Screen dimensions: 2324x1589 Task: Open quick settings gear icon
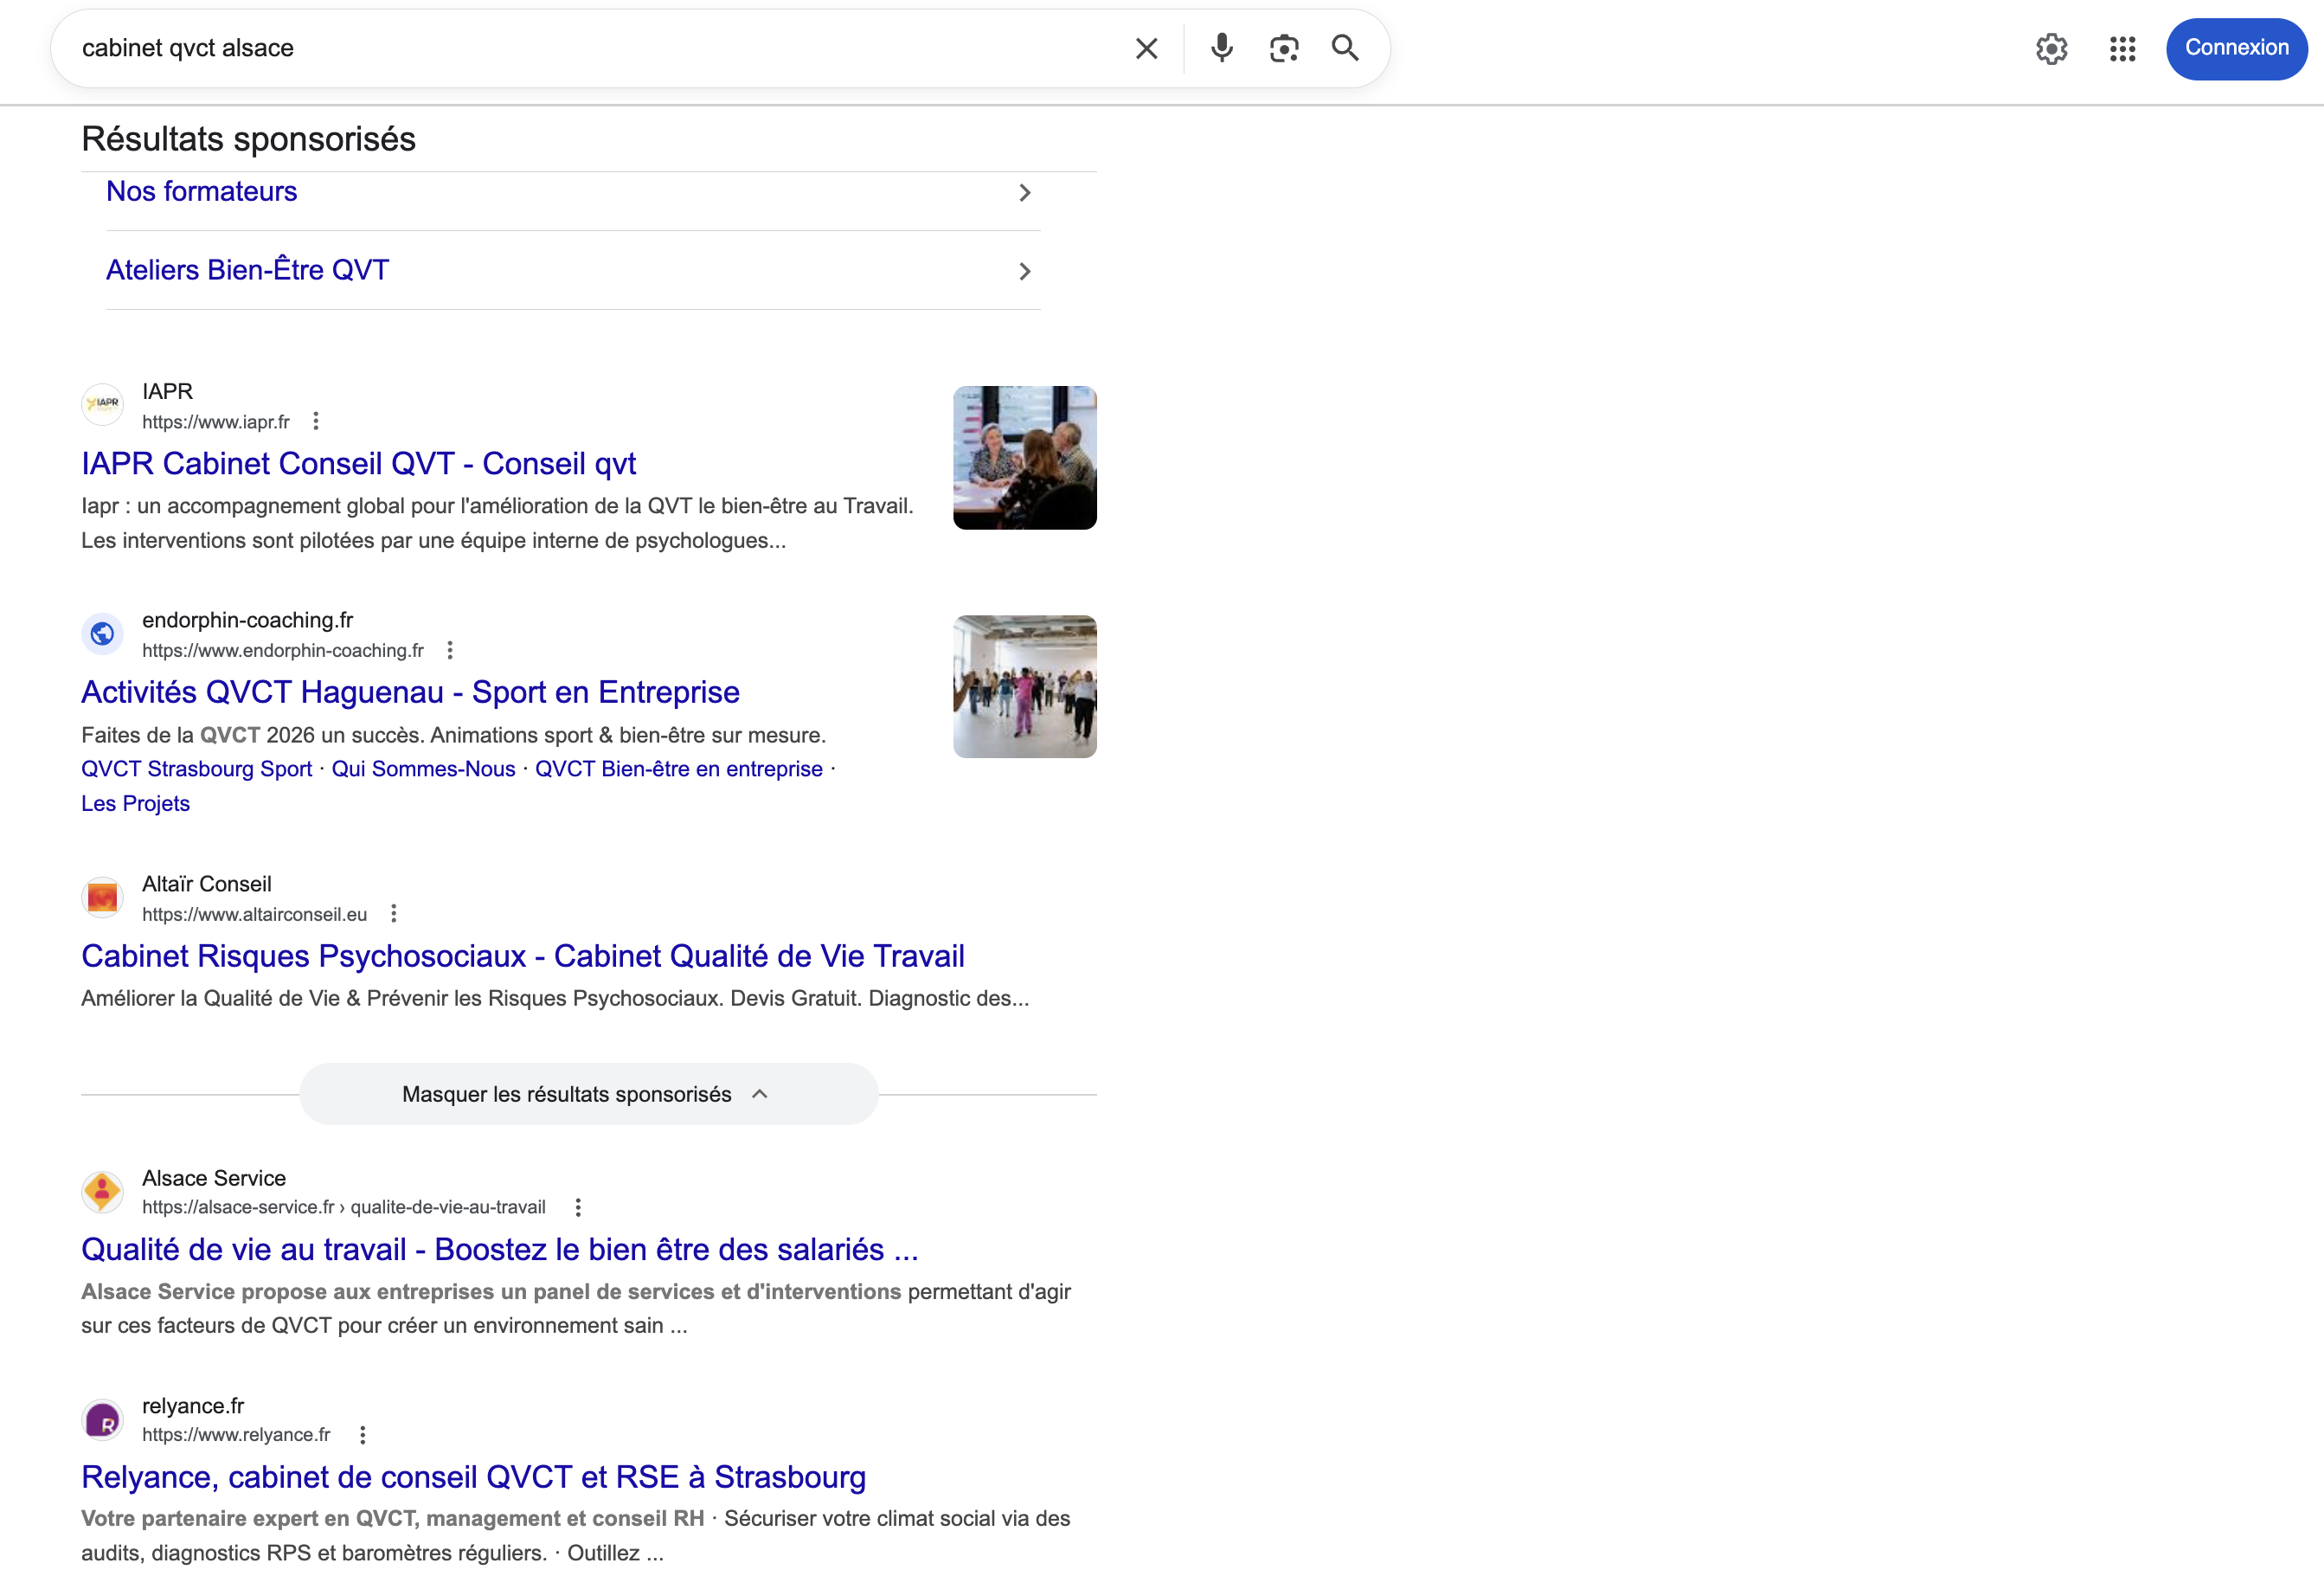point(2051,48)
